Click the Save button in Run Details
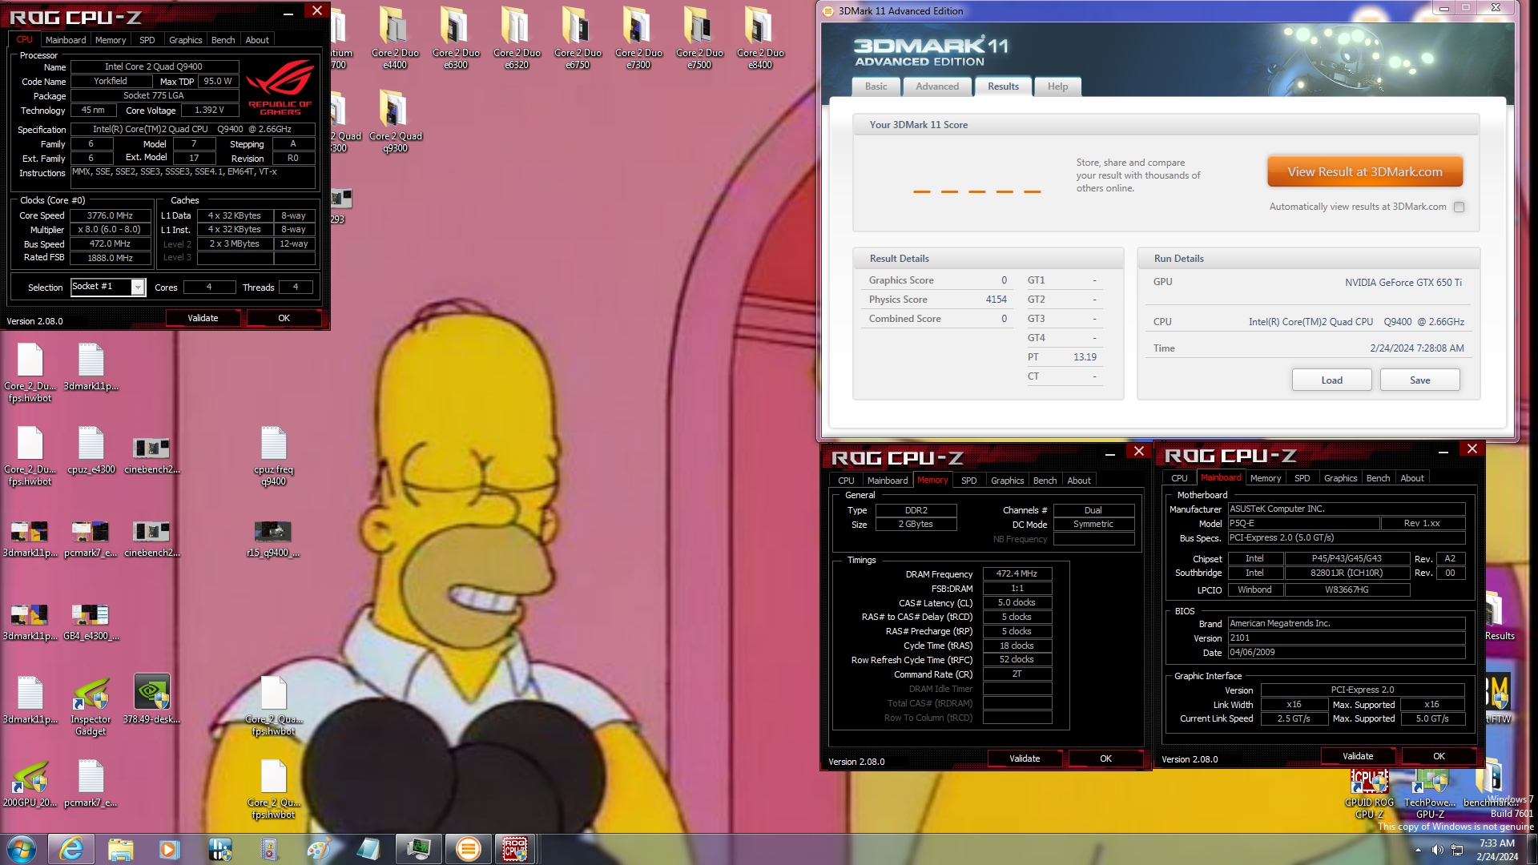The image size is (1538, 865). 1419,380
